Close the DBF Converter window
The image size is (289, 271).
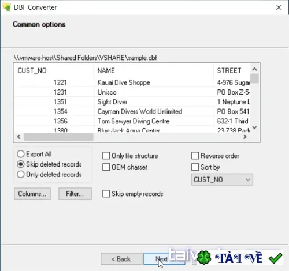[279, 7]
